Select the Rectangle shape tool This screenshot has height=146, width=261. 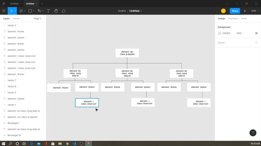point(30,11)
